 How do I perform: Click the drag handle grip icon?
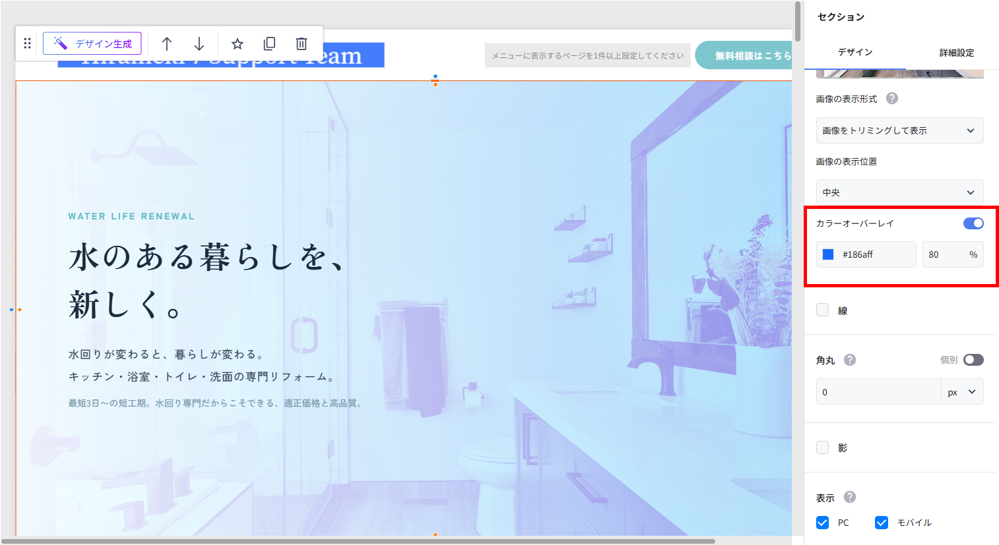27,43
